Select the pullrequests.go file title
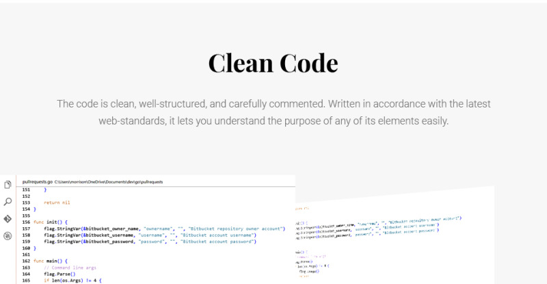Viewport: 547px width, 284px height. click(x=38, y=181)
